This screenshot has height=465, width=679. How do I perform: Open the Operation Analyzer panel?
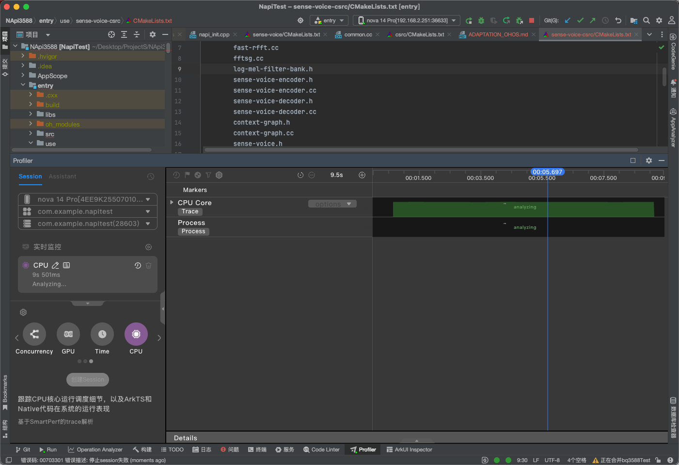(x=95, y=449)
